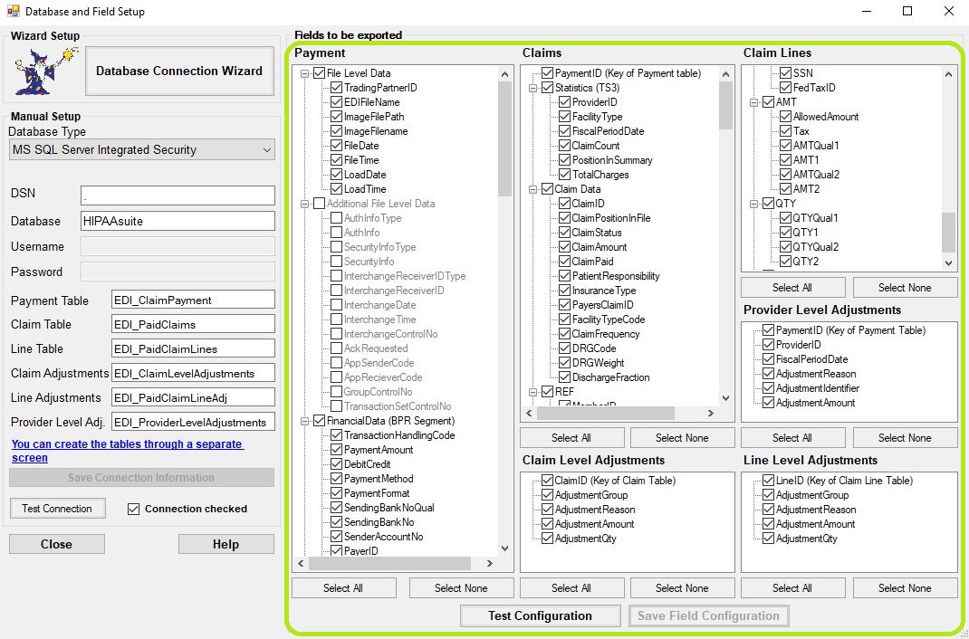Image resolution: width=969 pixels, height=639 pixels.
Task: Uncheck the AdjustmentIdentifier checkbox in Provider Level Adjustments
Action: pos(768,388)
